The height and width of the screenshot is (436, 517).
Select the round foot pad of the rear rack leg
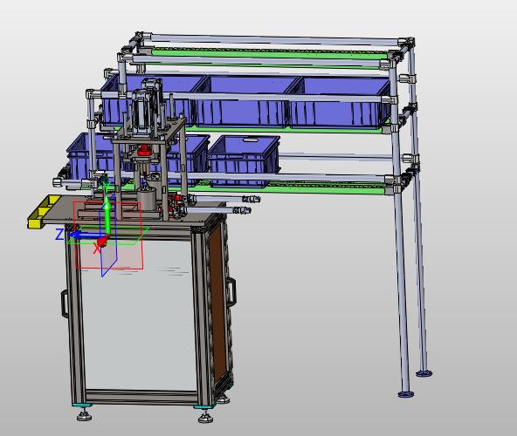point(424,373)
